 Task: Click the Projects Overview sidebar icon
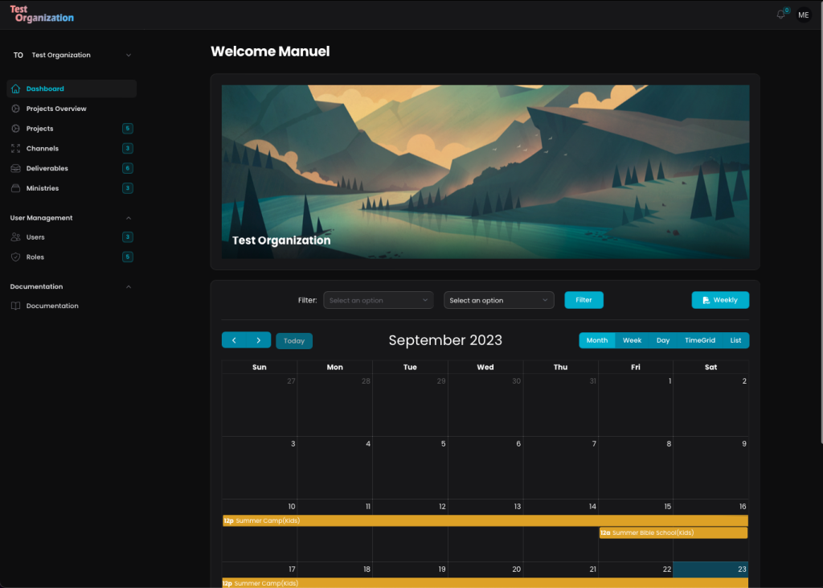pyautogui.click(x=16, y=109)
